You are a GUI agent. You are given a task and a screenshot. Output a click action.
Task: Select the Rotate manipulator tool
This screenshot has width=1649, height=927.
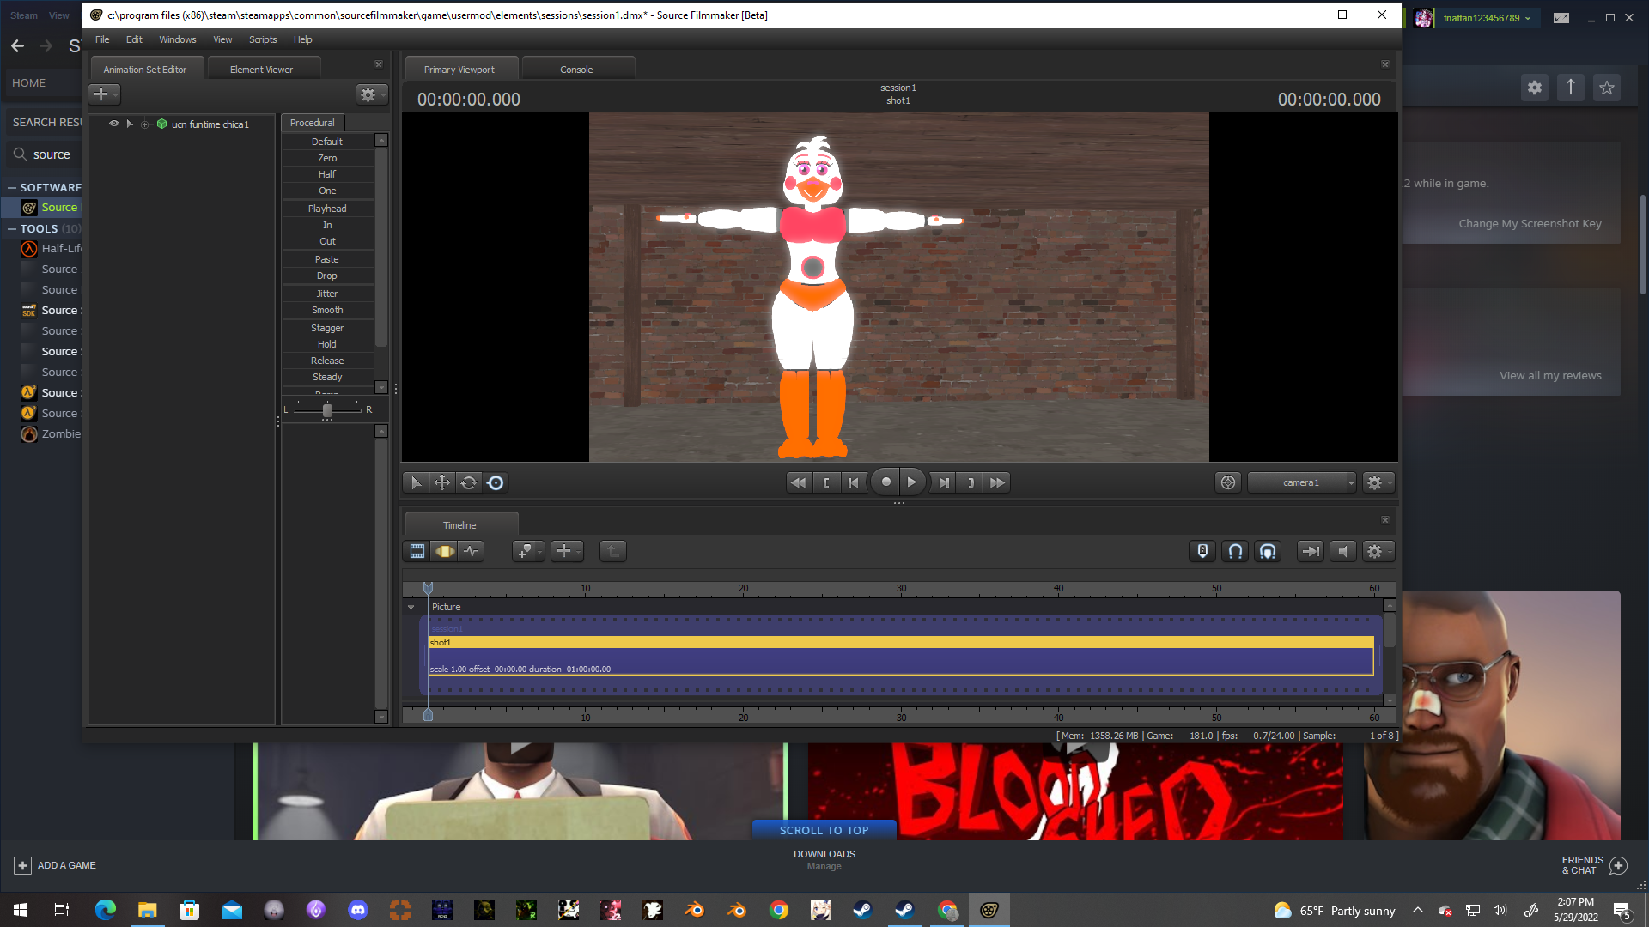(469, 482)
